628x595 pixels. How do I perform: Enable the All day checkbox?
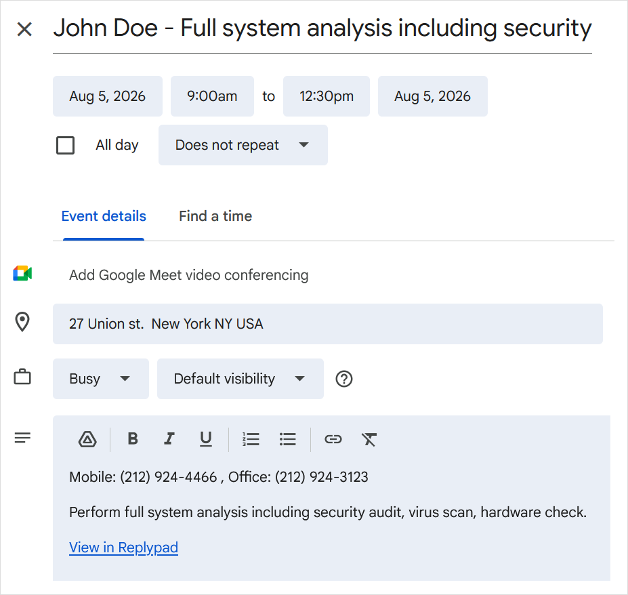coord(65,145)
